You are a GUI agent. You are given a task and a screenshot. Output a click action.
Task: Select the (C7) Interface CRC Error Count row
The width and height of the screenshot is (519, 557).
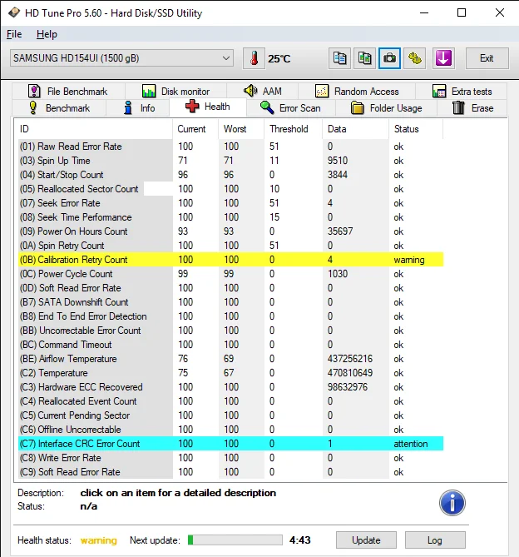point(230,444)
